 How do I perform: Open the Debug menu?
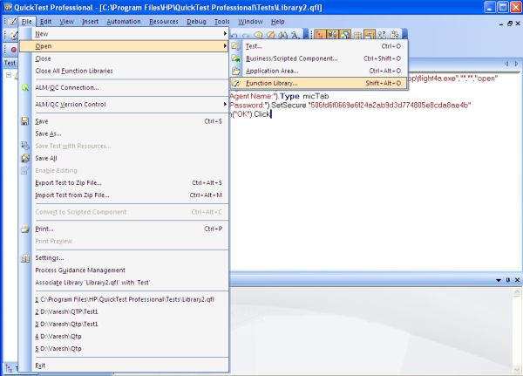point(196,22)
